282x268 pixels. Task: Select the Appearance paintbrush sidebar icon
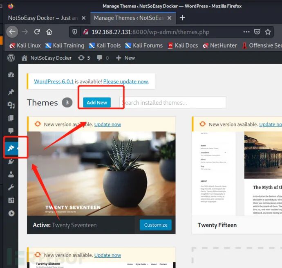11,149
